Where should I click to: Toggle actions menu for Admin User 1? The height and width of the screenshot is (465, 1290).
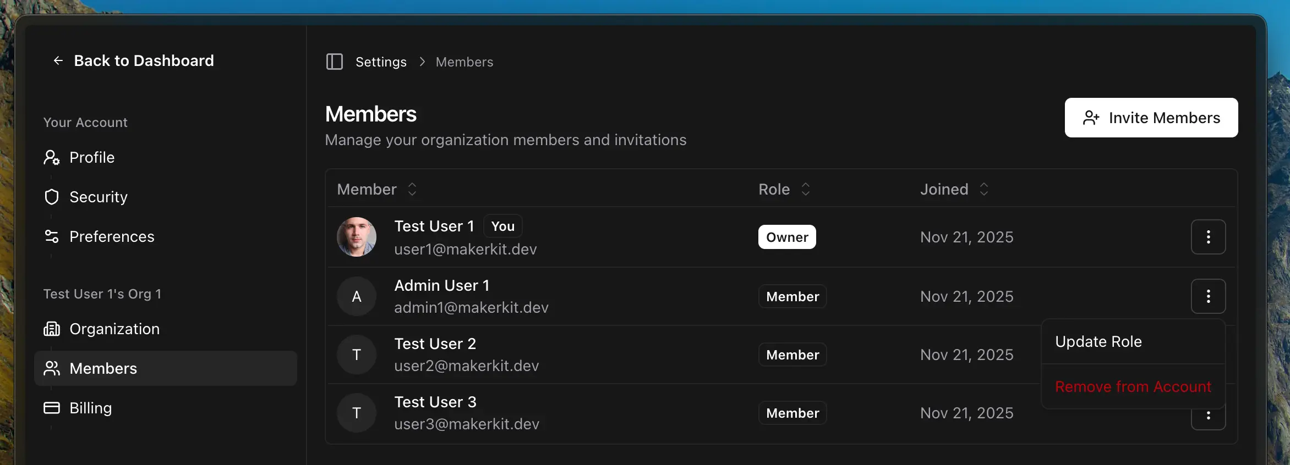[1208, 296]
